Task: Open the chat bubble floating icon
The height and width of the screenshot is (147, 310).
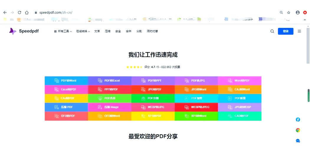Action: point(298,141)
